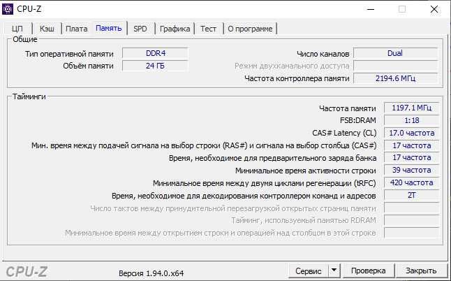Click the FSB:DRAM label

(358, 120)
